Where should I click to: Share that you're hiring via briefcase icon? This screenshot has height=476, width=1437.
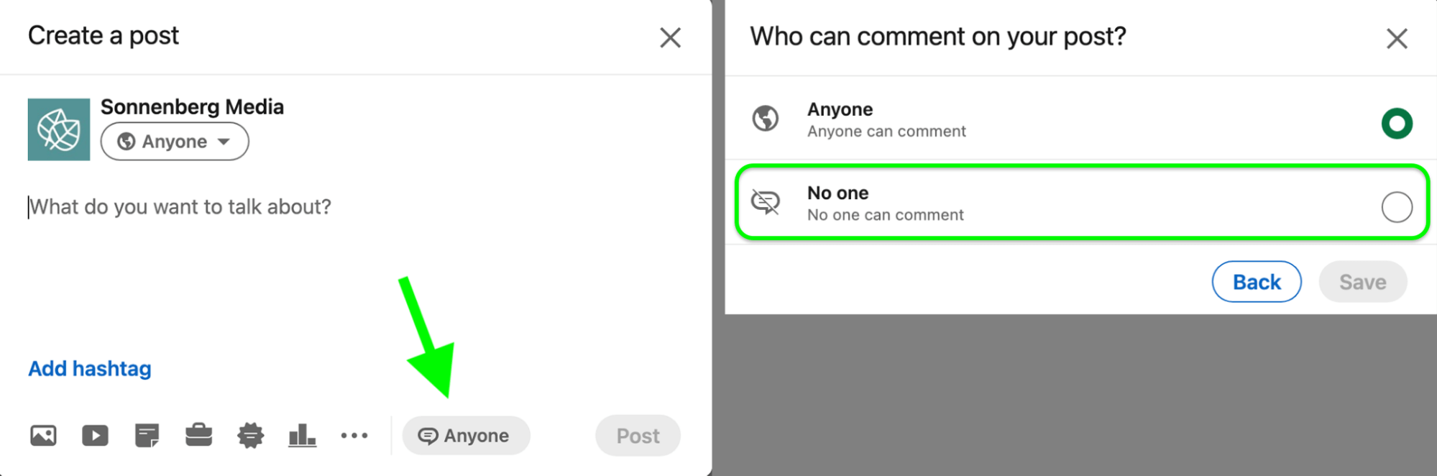coord(198,435)
